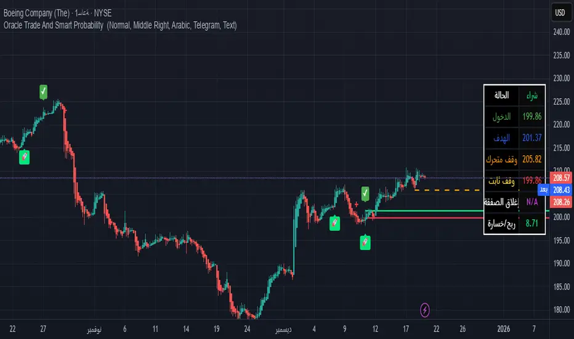
Task: Click the 220.00 price axis label
Action: (562, 125)
